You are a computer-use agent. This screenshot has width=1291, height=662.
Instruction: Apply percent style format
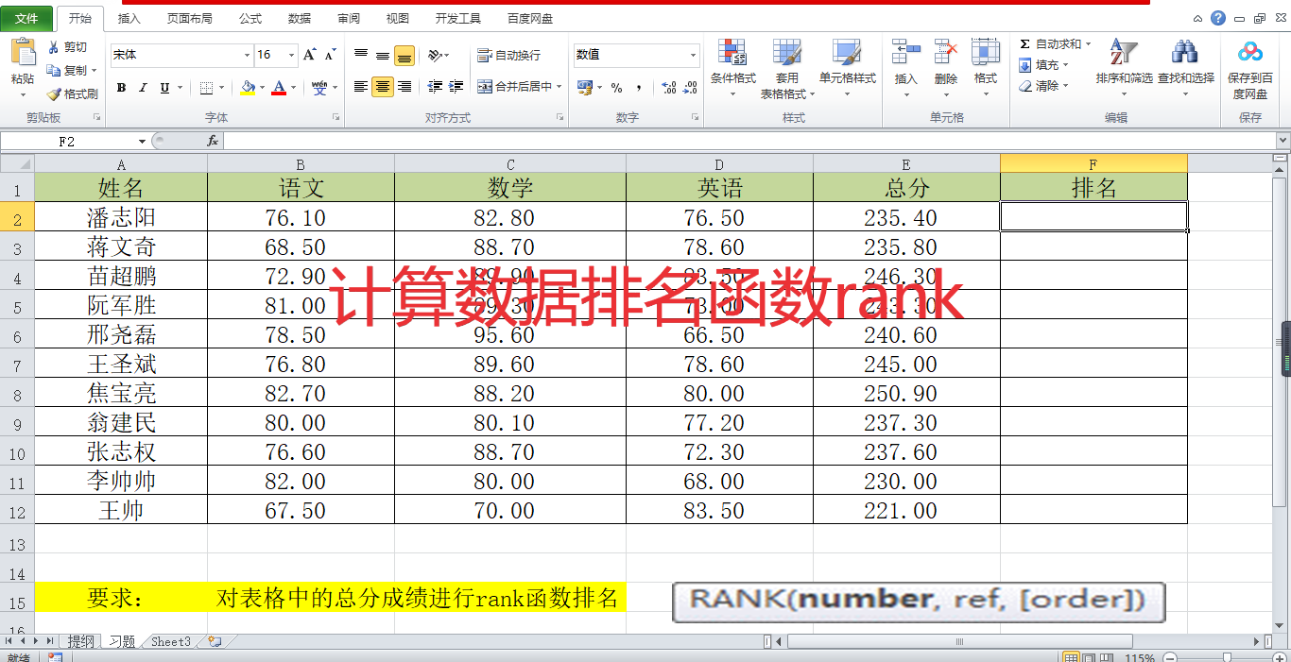tap(616, 88)
